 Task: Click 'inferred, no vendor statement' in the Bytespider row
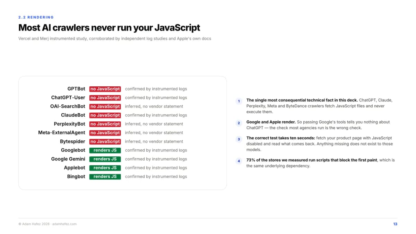[154, 141]
